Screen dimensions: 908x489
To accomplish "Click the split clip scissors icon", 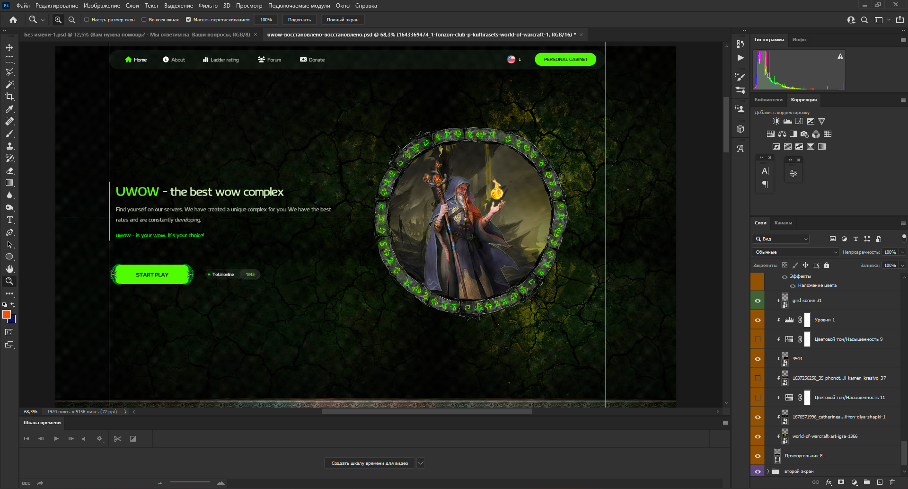I will point(117,439).
